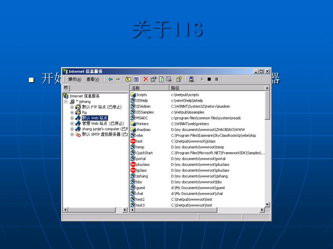Click the Forward arrow toolbar icon

click(118, 79)
